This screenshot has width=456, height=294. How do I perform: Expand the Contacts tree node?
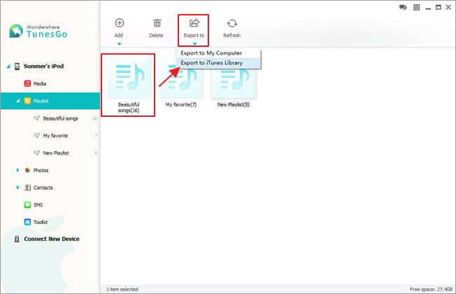coord(17,188)
